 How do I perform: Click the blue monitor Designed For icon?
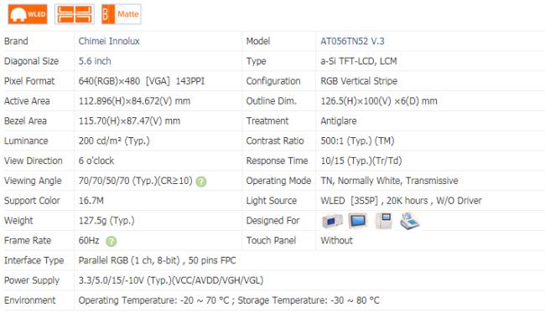pos(358,221)
